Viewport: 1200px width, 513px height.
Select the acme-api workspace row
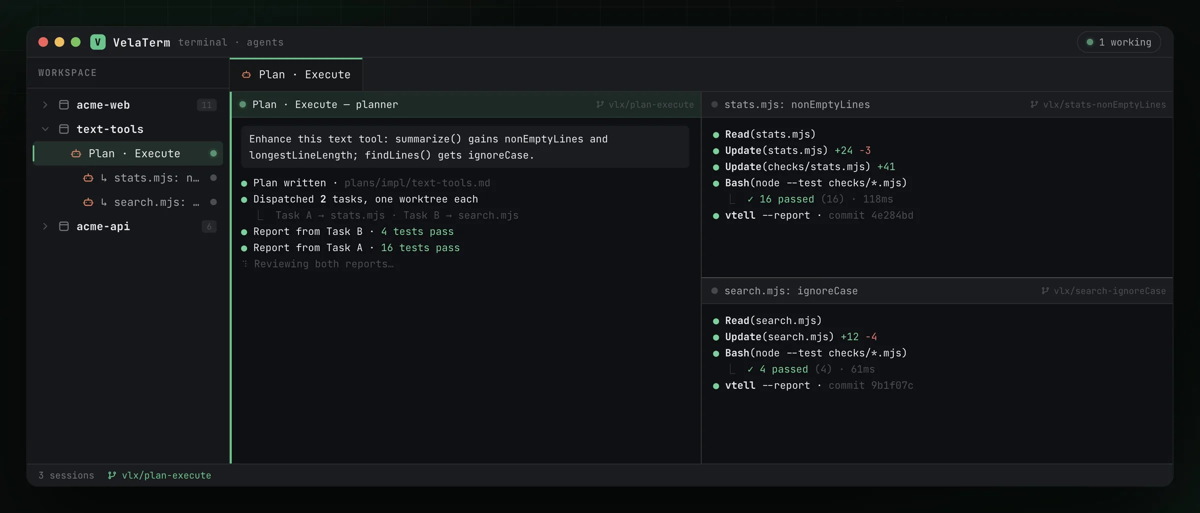click(x=128, y=226)
